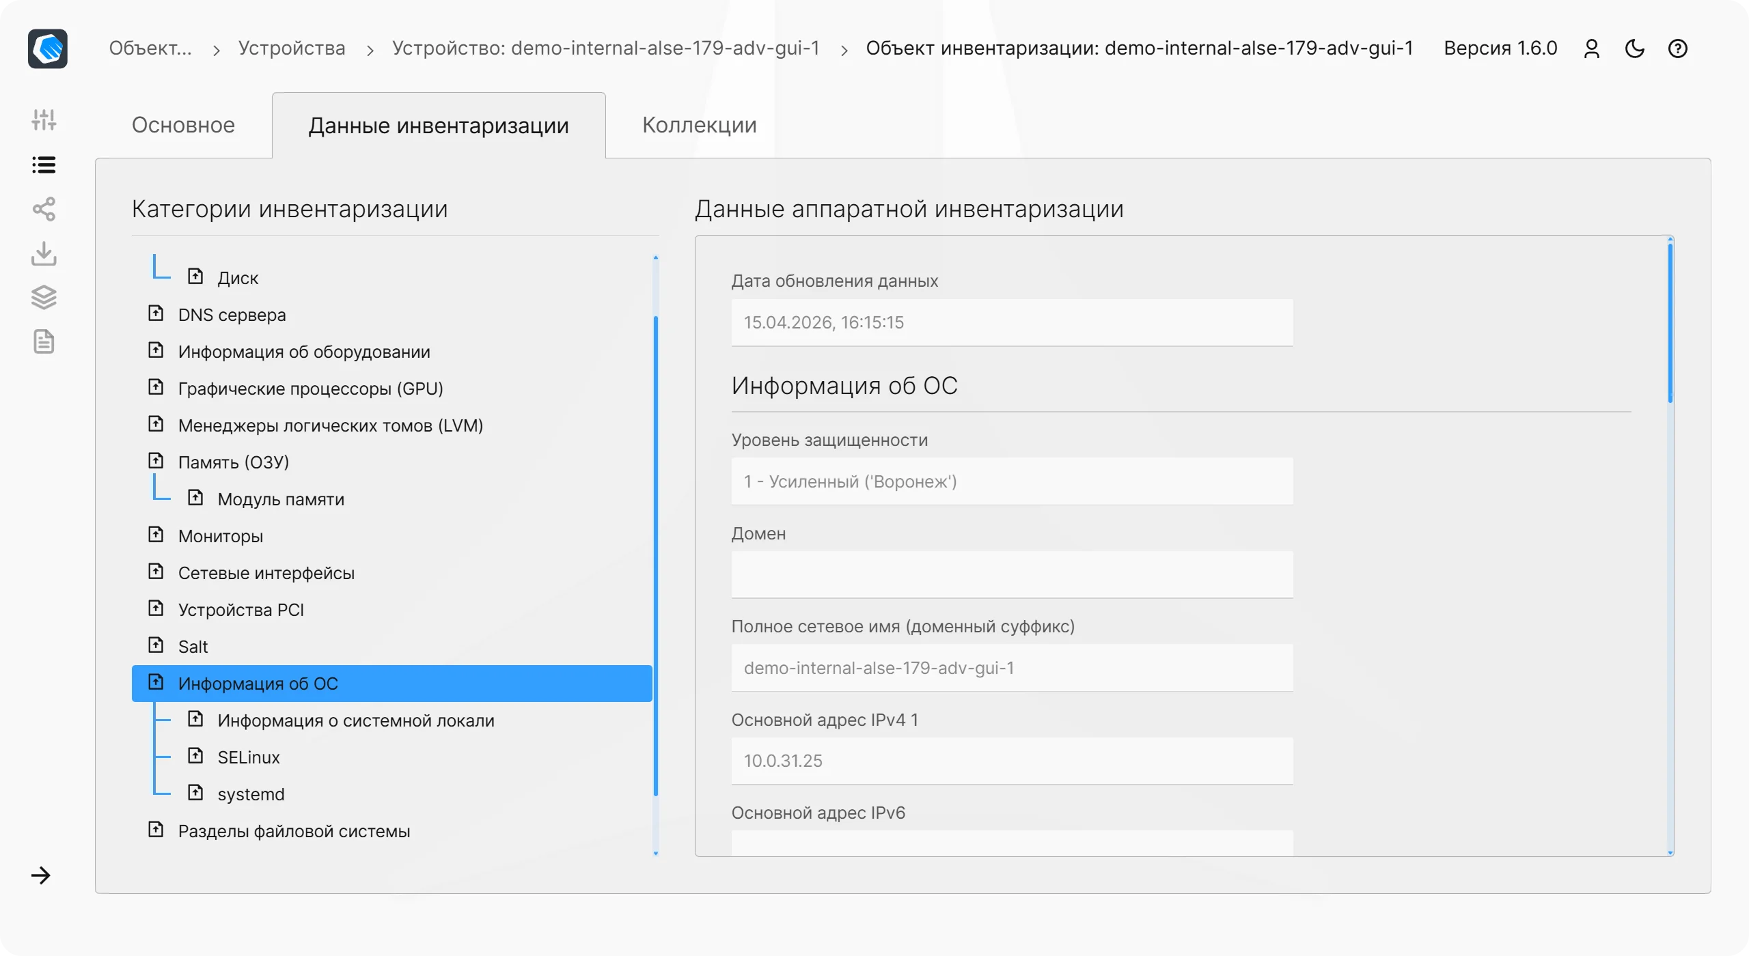Go to the Устройства breadcrumb
Viewport: 1749px width, 956px height.
292,48
